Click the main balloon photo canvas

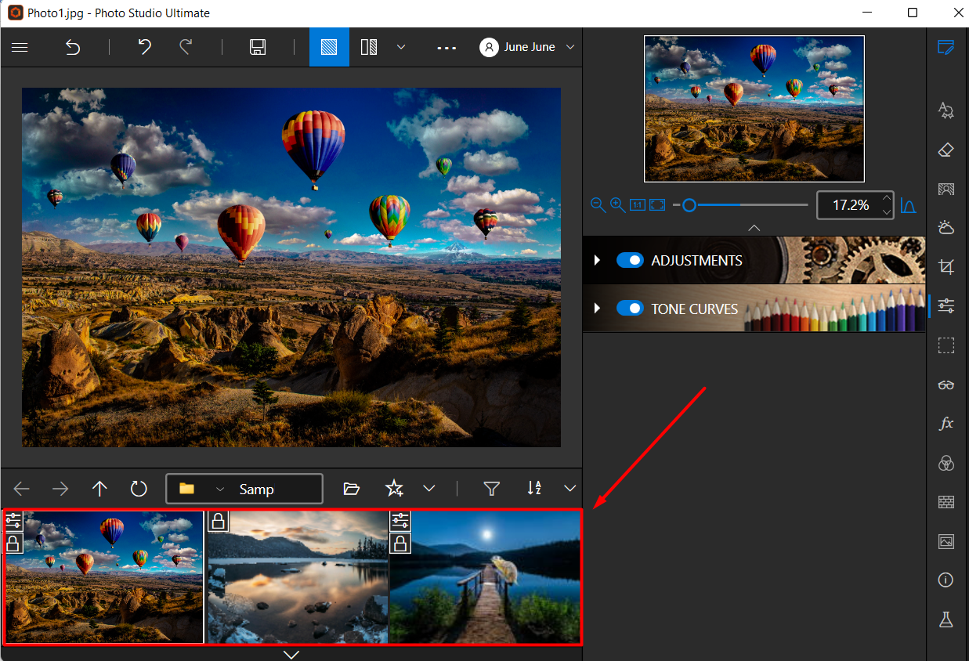tap(291, 267)
